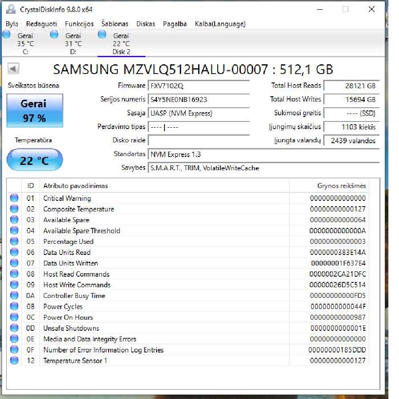
Task: Click the status orb beside Power On Hours
Action: pos(14,317)
